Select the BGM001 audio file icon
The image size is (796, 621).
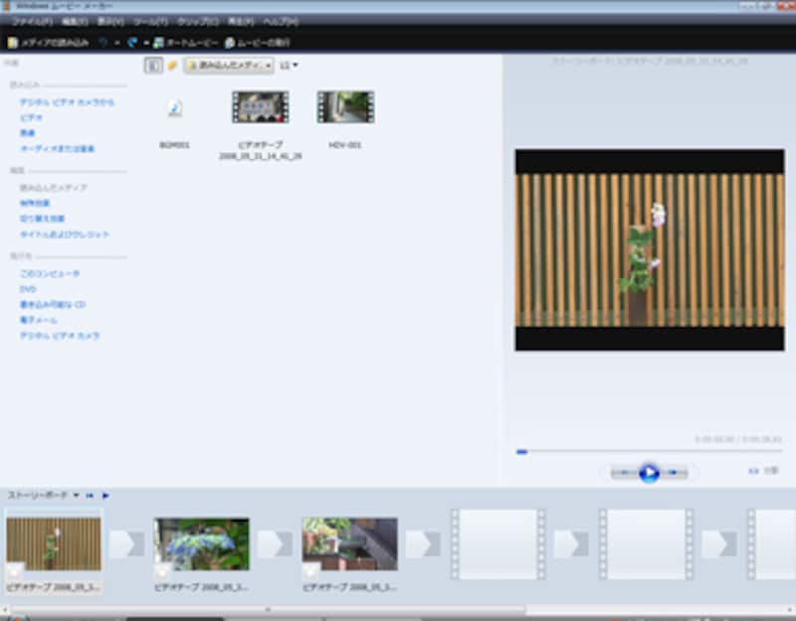(x=175, y=108)
